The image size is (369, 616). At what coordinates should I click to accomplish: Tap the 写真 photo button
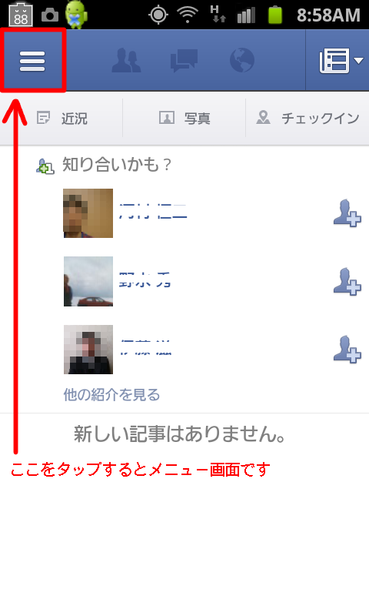point(184,118)
